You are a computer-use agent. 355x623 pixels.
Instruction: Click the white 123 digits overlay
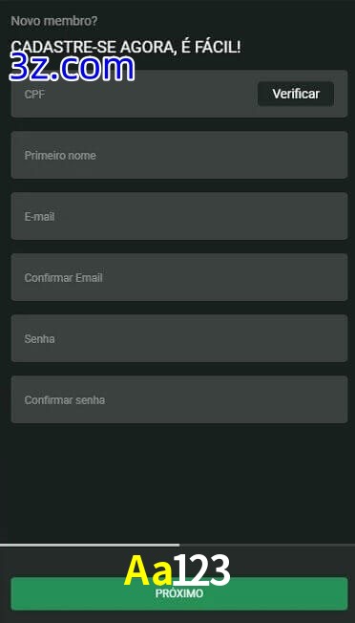click(202, 570)
